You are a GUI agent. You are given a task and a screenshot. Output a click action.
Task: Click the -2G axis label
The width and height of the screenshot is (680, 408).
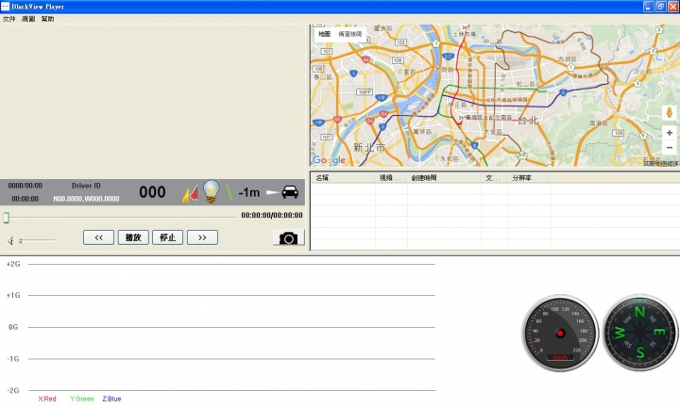[13, 390]
